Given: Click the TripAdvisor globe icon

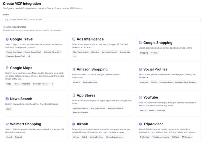Looking at the screenshot, I should (x=140, y=124).
